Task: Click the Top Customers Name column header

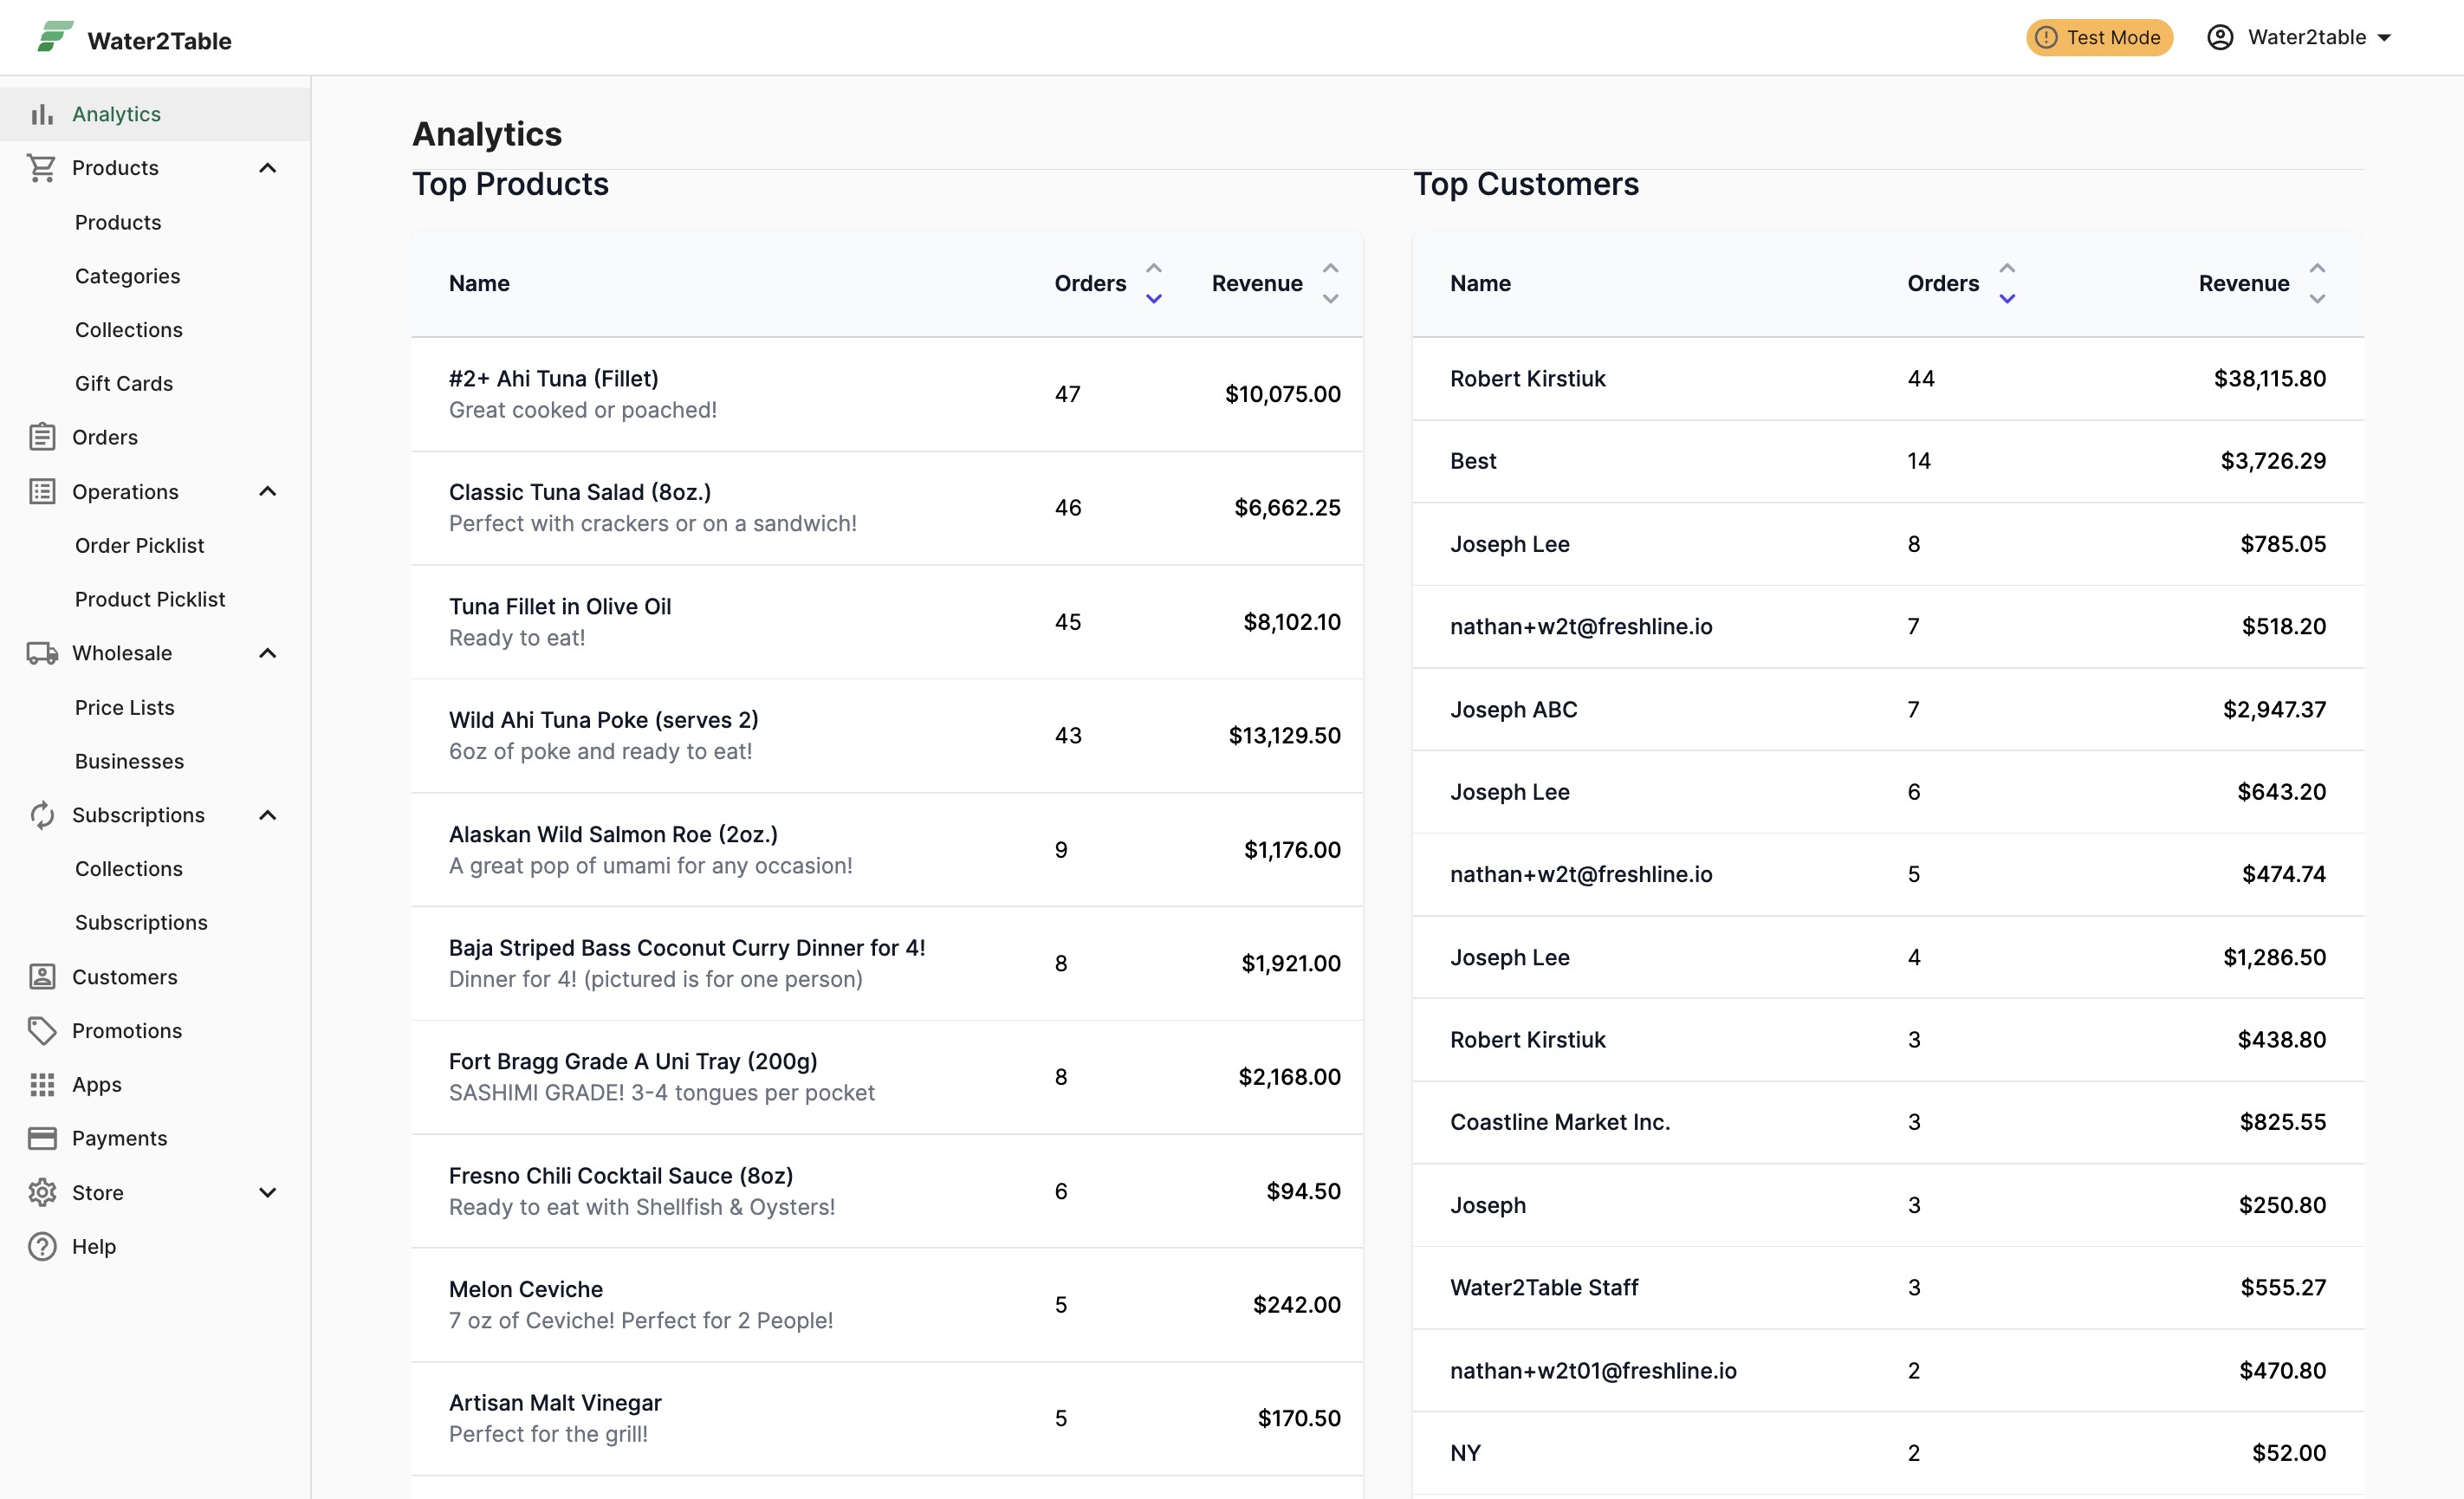Action: click(1480, 283)
